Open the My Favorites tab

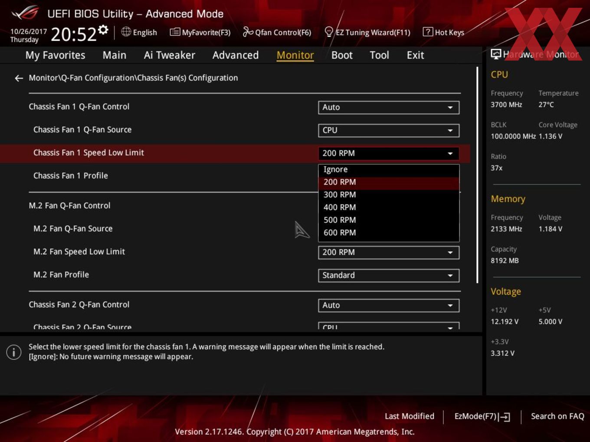[55, 55]
